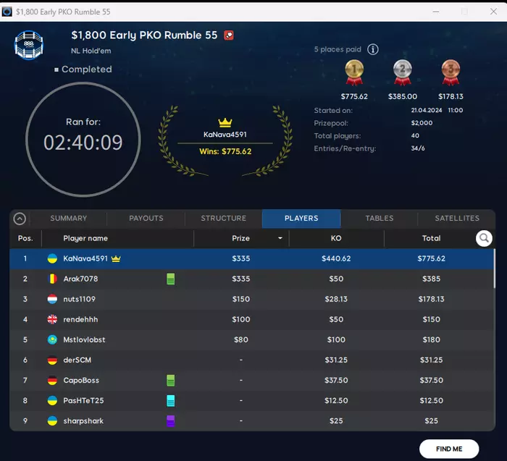Click the silver second place medal
This screenshot has height=461, width=507.
(x=402, y=72)
